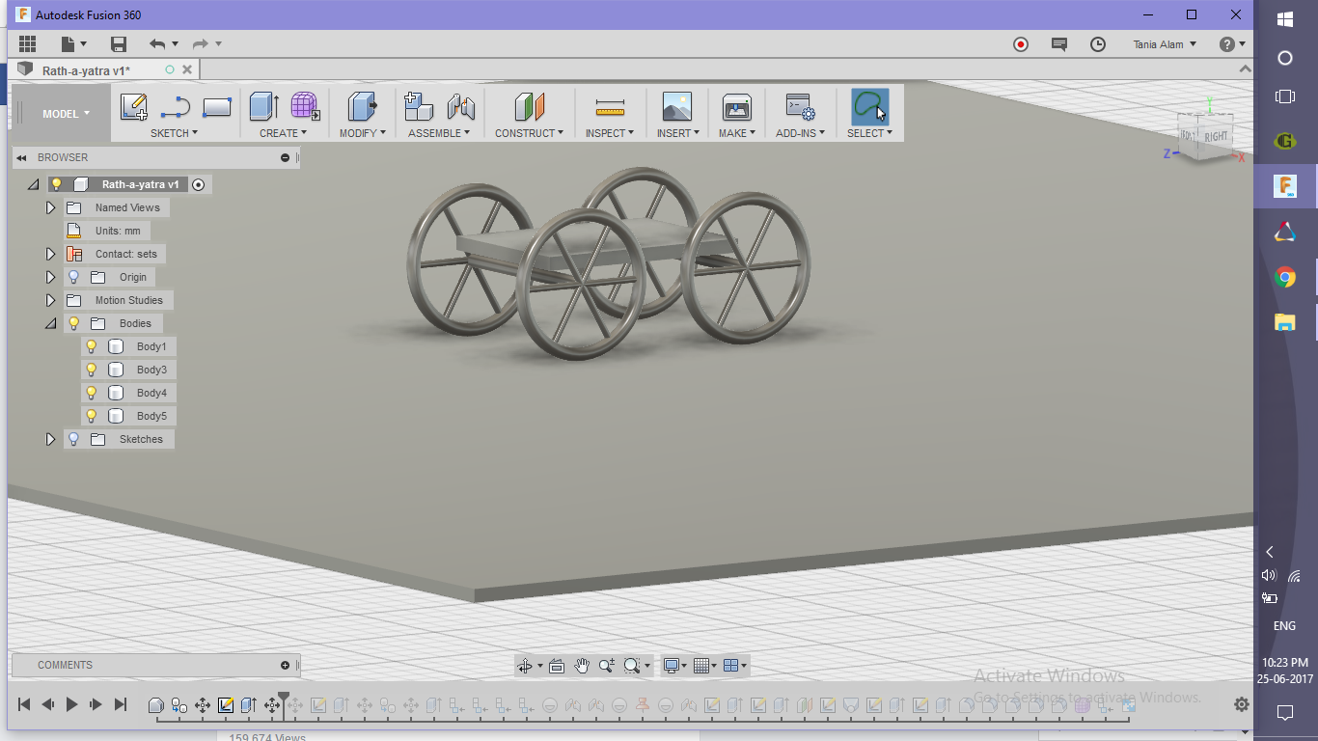Screen dimensions: 1318x741
Task: Select the Press Pull tool
Action: [363, 107]
